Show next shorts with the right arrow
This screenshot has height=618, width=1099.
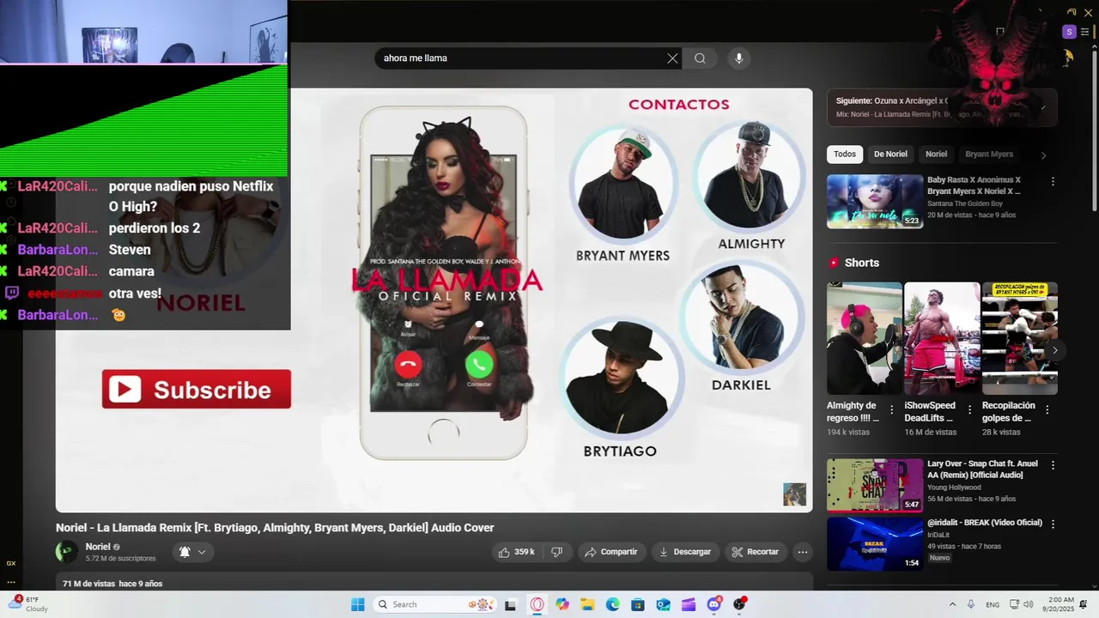pyautogui.click(x=1054, y=350)
